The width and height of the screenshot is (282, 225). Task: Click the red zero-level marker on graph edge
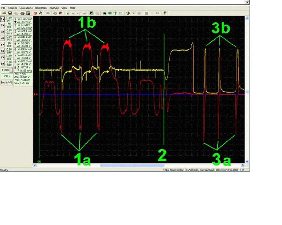tap(36, 94)
